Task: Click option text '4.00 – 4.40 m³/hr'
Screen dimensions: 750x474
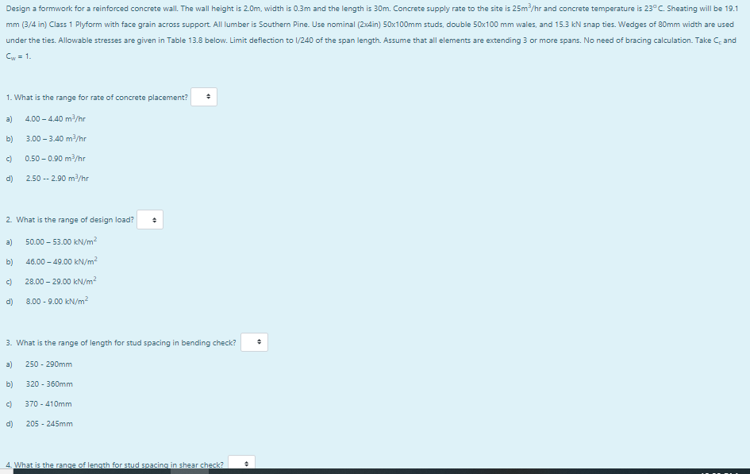Action: (x=55, y=118)
